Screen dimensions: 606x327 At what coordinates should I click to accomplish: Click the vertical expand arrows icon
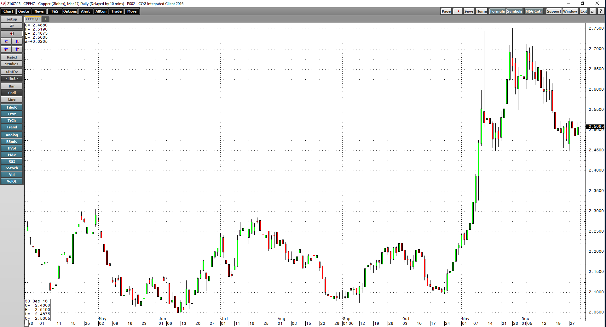pos(17,42)
